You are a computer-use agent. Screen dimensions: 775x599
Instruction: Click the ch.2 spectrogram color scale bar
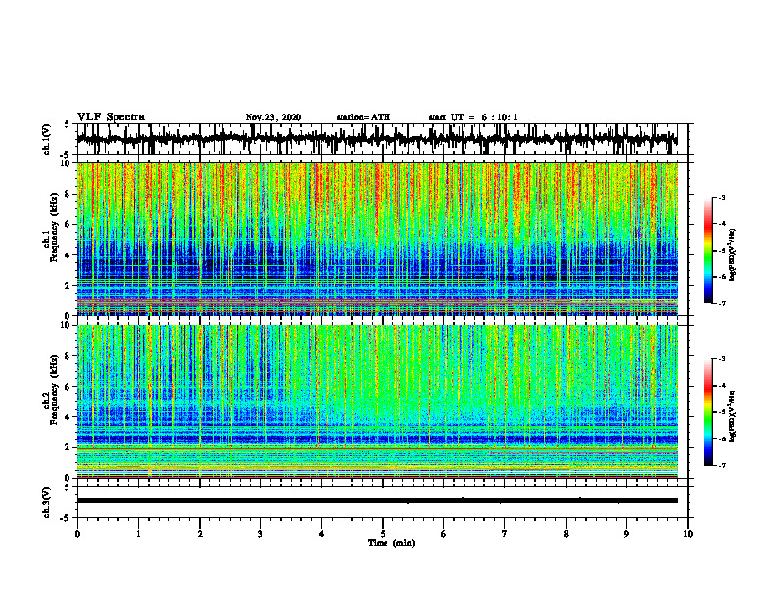tap(708, 412)
